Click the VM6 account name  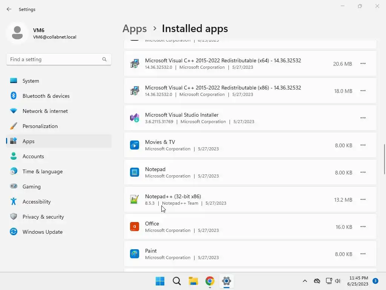coord(39,30)
